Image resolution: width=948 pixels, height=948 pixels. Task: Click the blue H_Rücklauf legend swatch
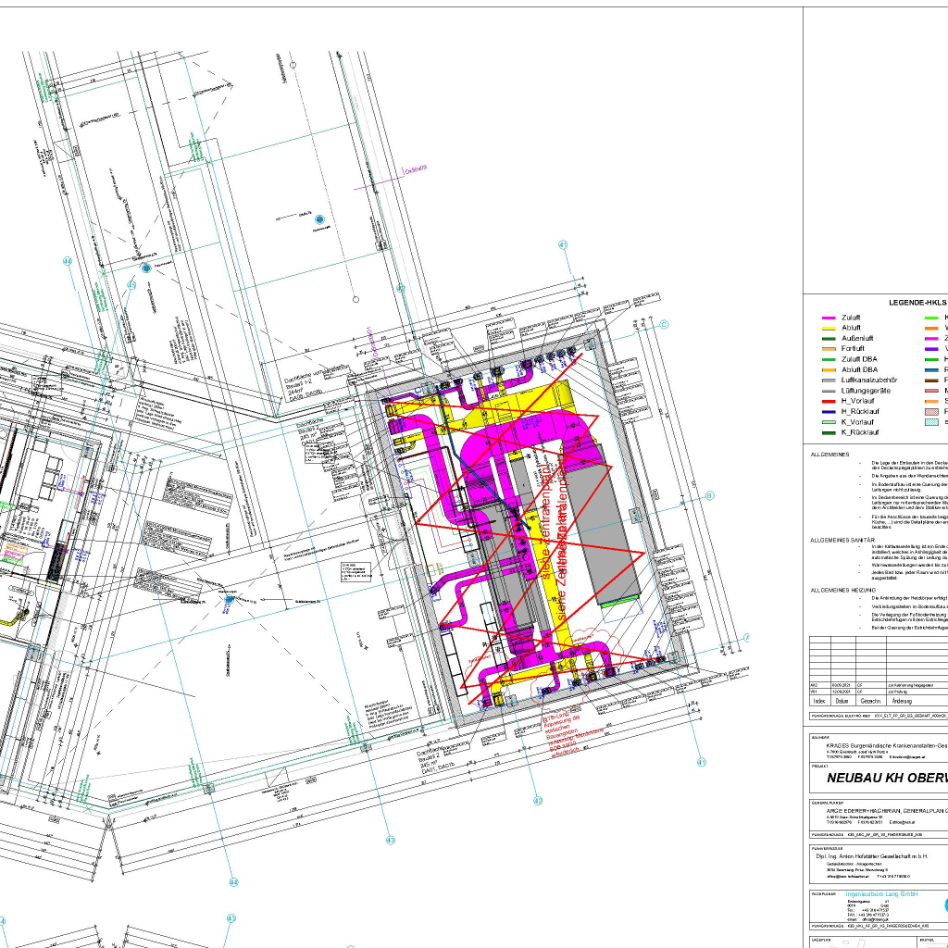click(x=829, y=411)
